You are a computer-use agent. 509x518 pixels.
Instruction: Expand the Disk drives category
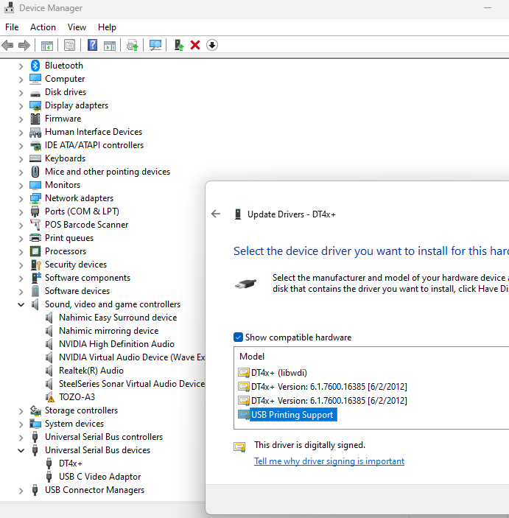coord(21,93)
